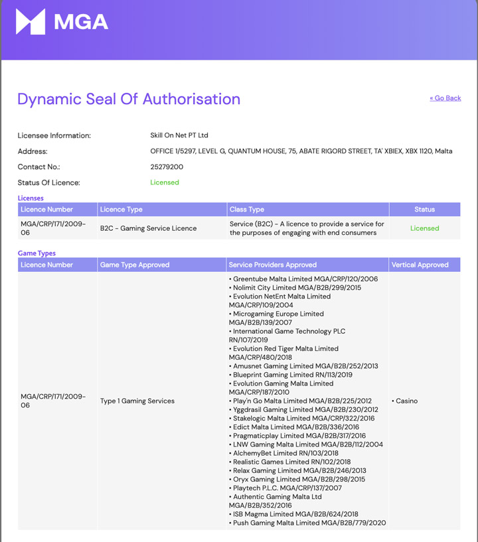Click the Address: label
Image resolution: width=478 pixels, height=542 pixels.
(x=33, y=151)
